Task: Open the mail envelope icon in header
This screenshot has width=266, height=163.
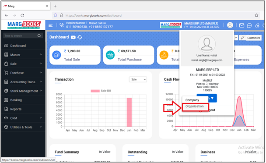Action: click(x=241, y=25)
